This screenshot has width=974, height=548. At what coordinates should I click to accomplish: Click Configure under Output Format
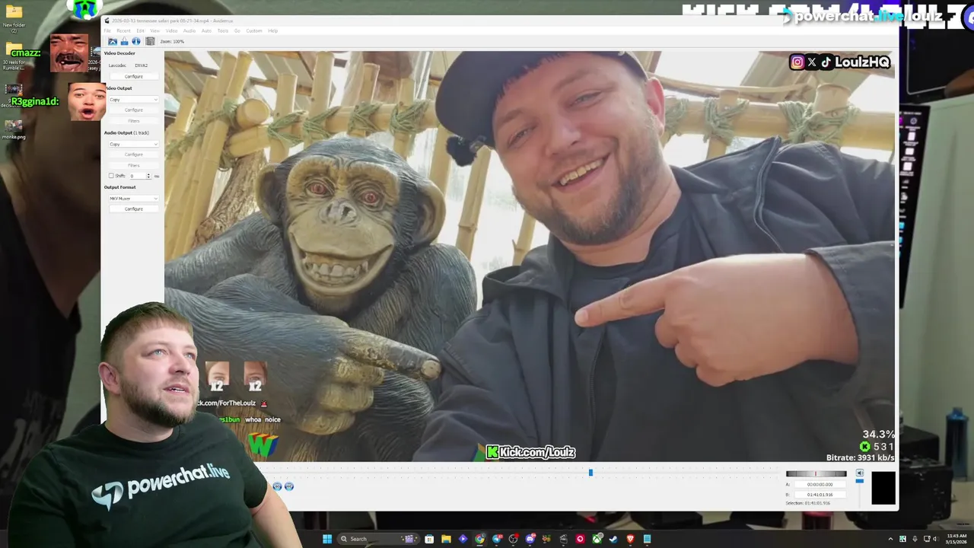133,209
